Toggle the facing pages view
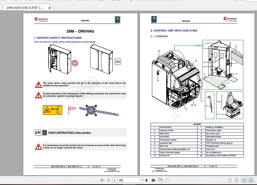Viewport: 257px width, 185px height. [244, 180]
